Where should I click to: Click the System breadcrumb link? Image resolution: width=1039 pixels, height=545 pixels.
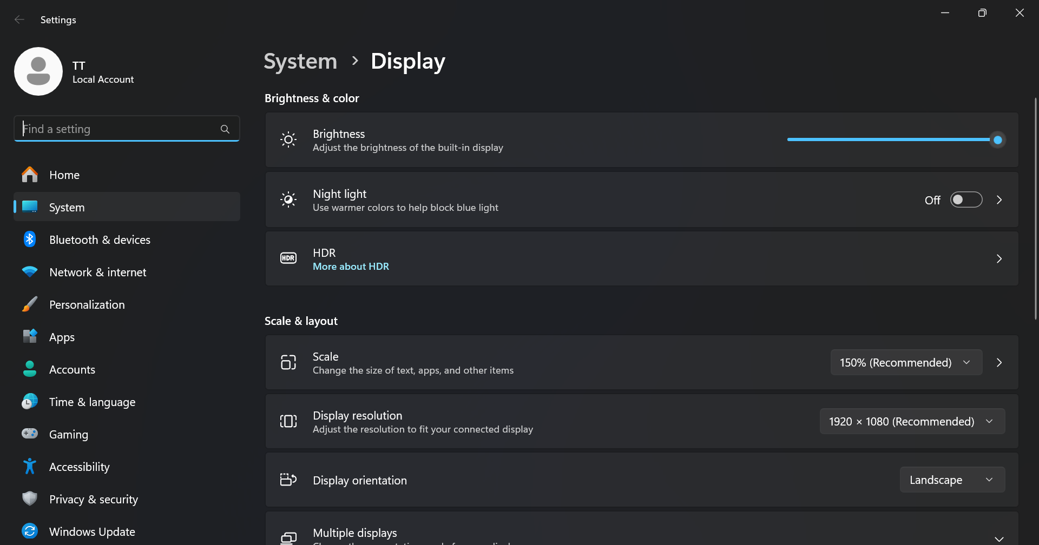(x=300, y=61)
